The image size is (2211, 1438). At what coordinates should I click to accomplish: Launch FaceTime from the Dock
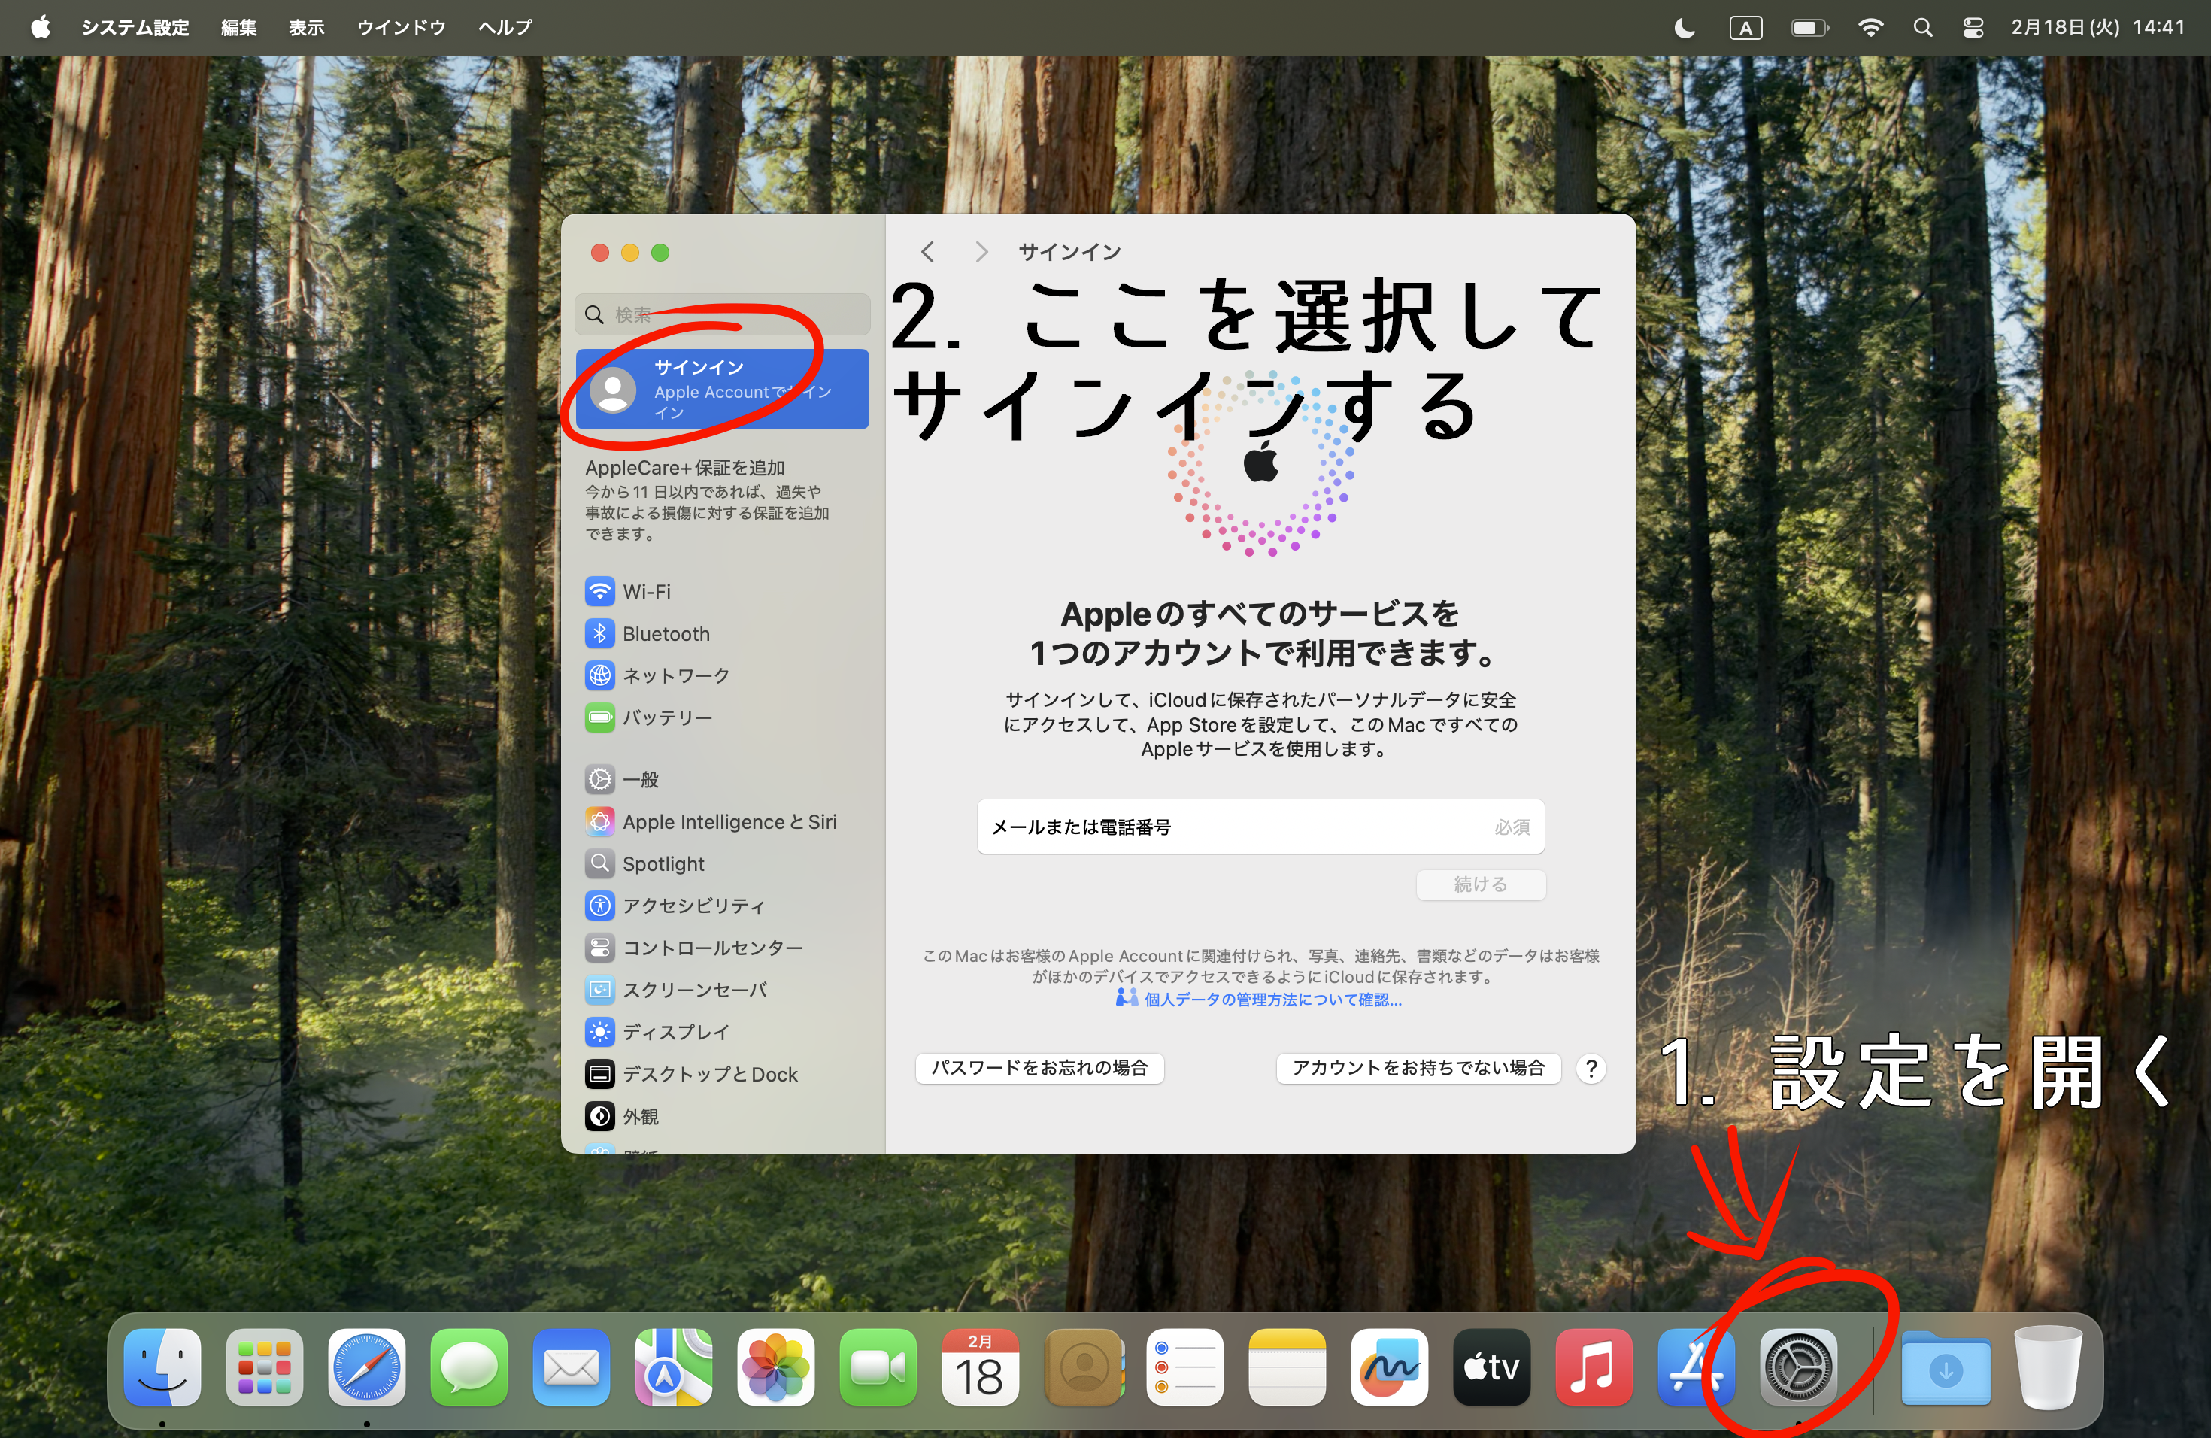(x=878, y=1367)
